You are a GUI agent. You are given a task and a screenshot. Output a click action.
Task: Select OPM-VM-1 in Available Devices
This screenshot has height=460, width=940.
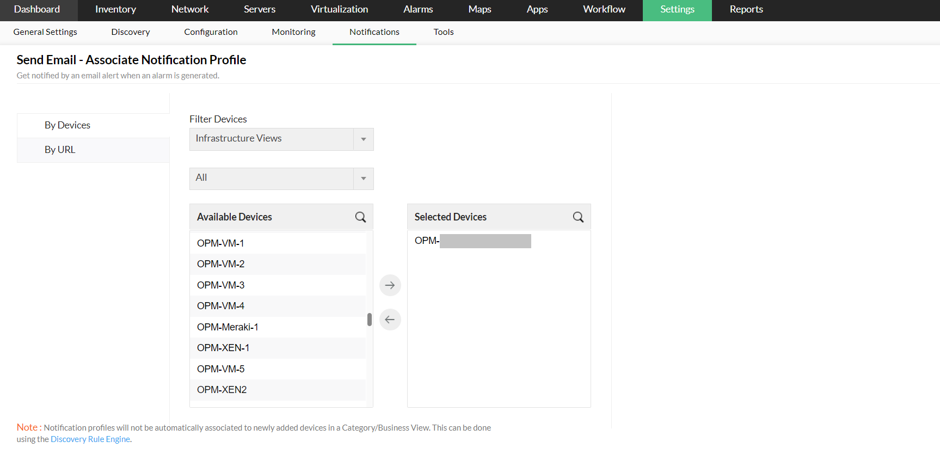click(x=220, y=243)
